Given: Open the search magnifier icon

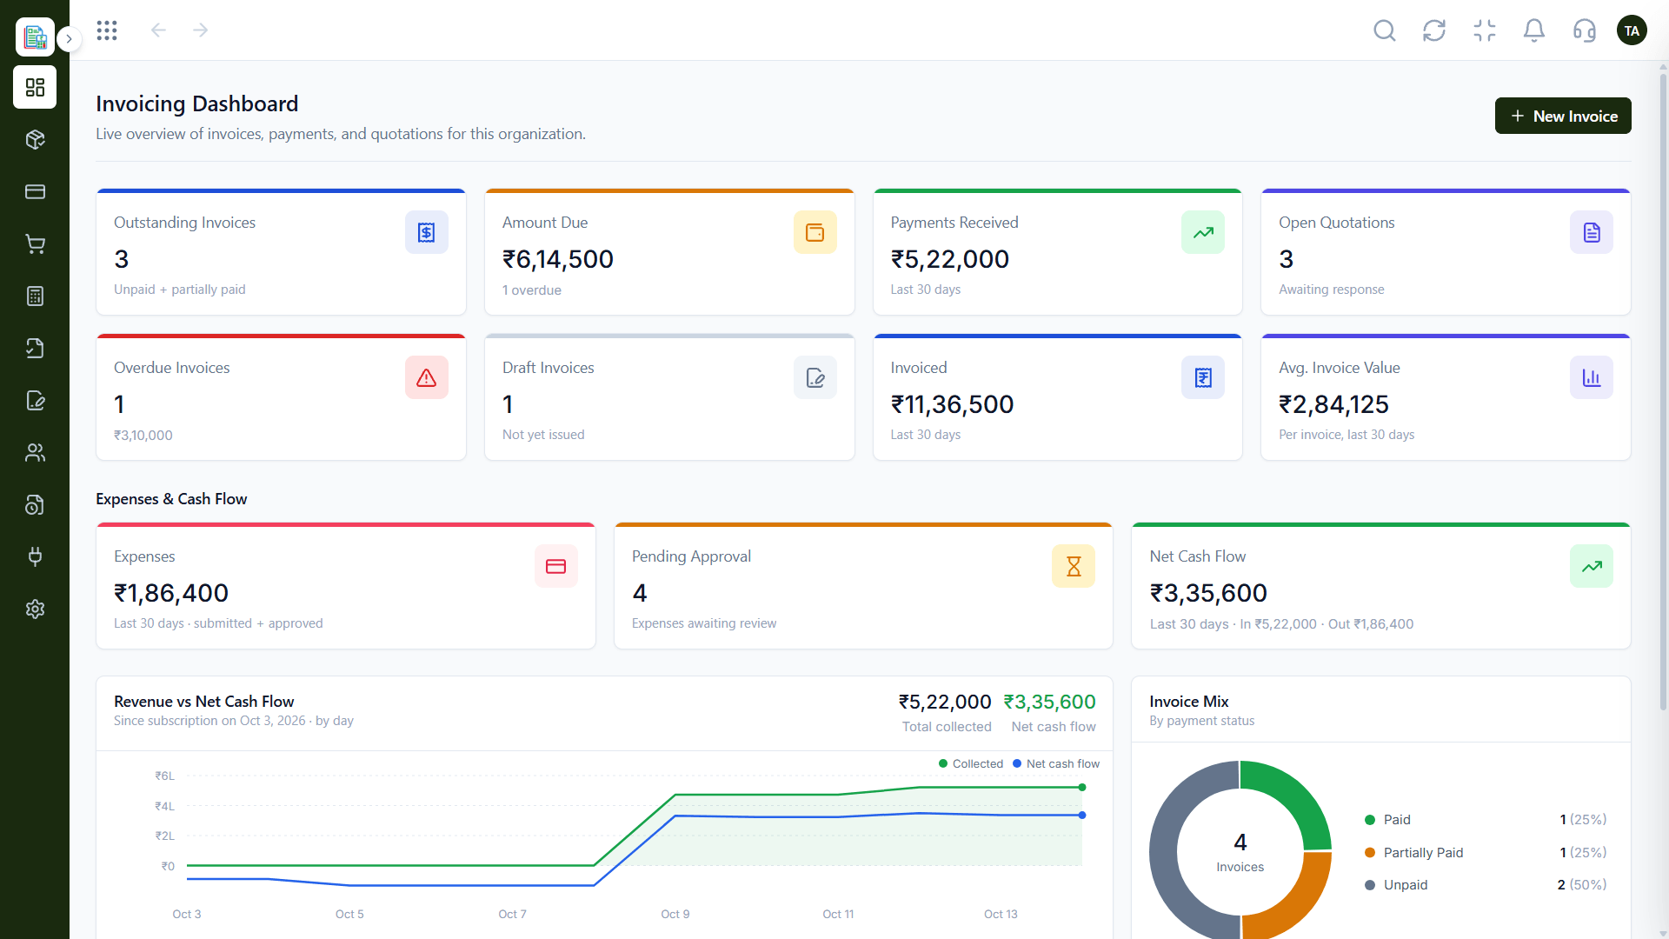Looking at the screenshot, I should click(x=1385, y=31).
